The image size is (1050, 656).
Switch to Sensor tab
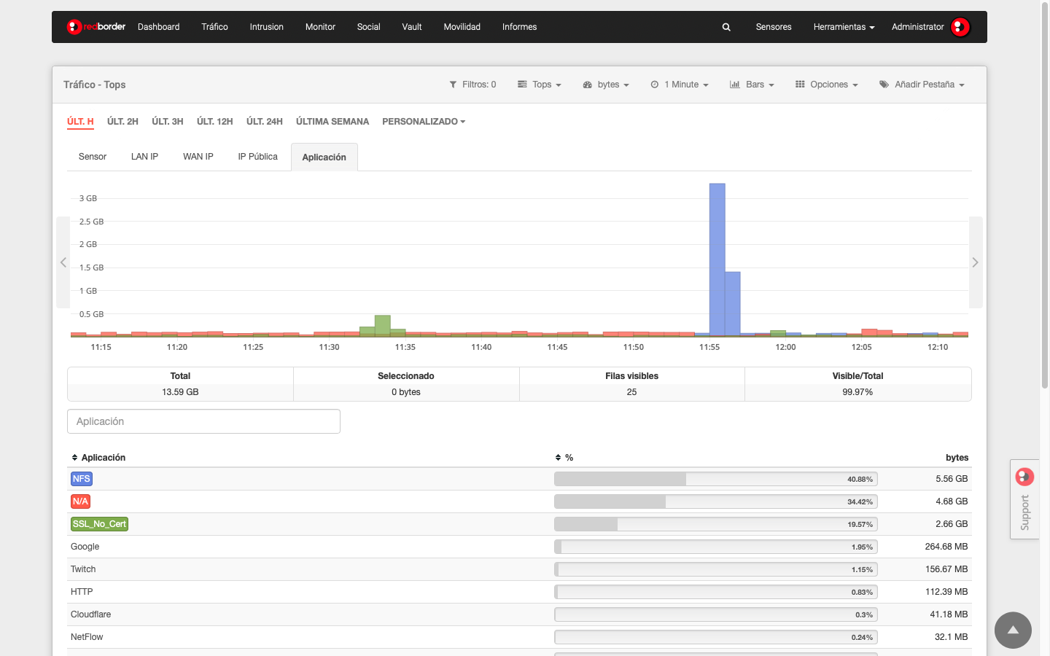click(93, 157)
